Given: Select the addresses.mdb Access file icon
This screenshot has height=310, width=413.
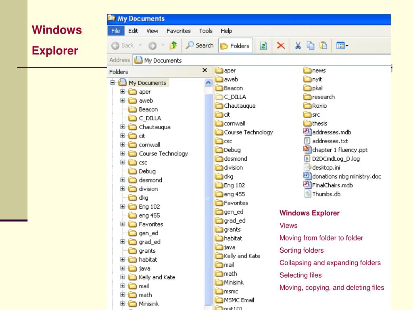Looking at the screenshot, I should tap(307, 132).
